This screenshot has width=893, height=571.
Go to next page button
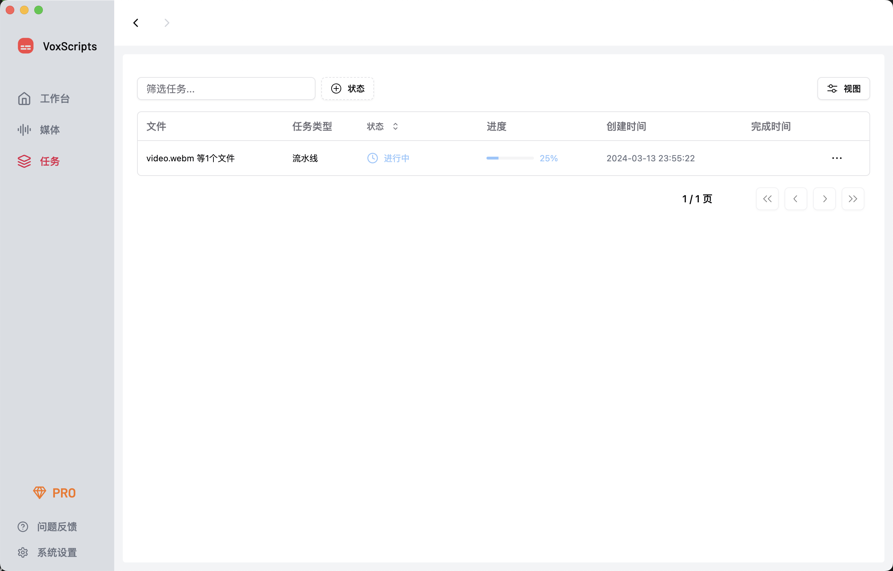coord(824,199)
